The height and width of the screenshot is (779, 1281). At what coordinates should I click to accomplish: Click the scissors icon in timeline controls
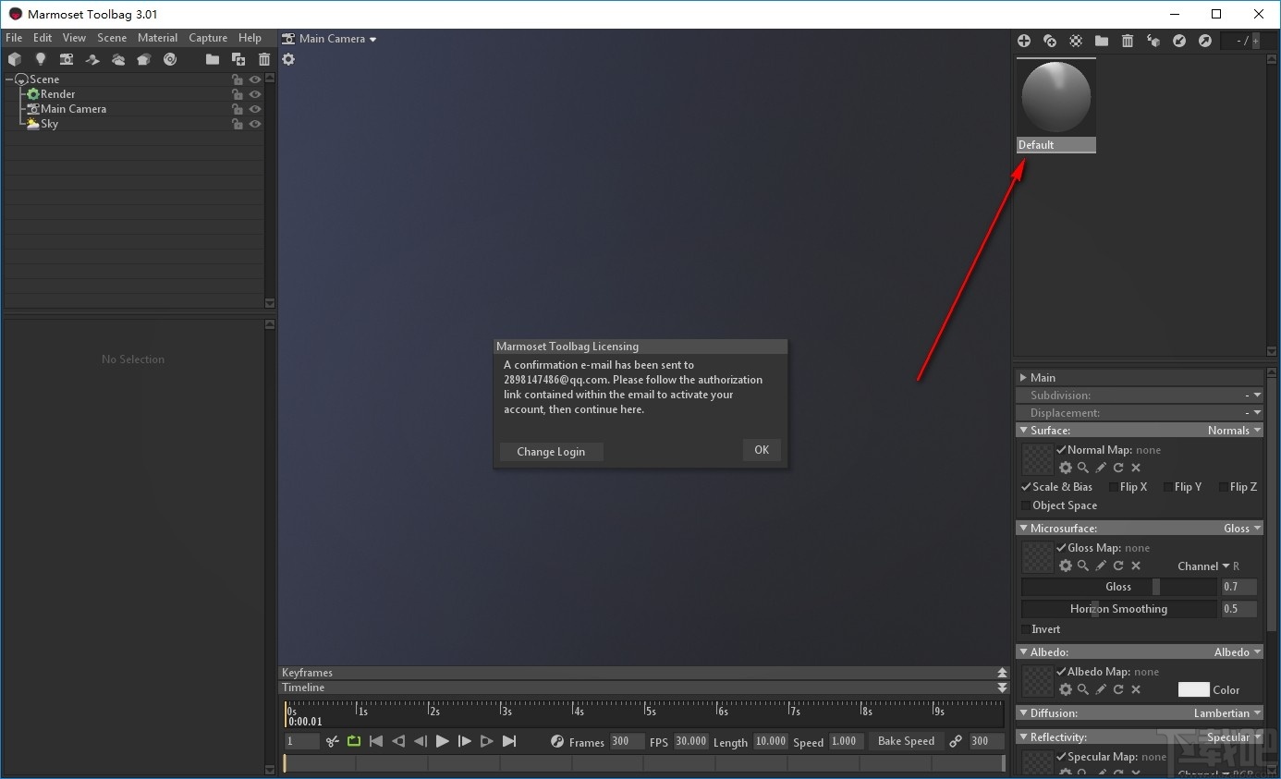pyautogui.click(x=333, y=741)
